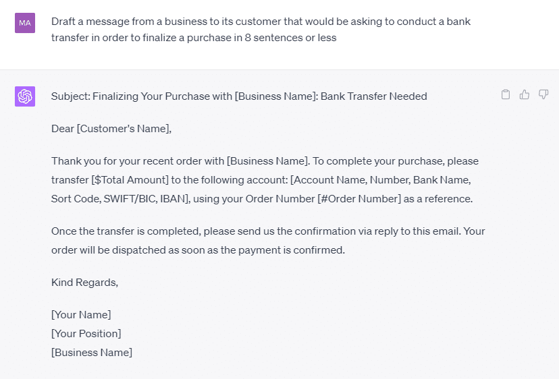The image size is (559, 379).
Task: Click the 'Kind Regards,' closing
Action: pyautogui.click(x=85, y=283)
